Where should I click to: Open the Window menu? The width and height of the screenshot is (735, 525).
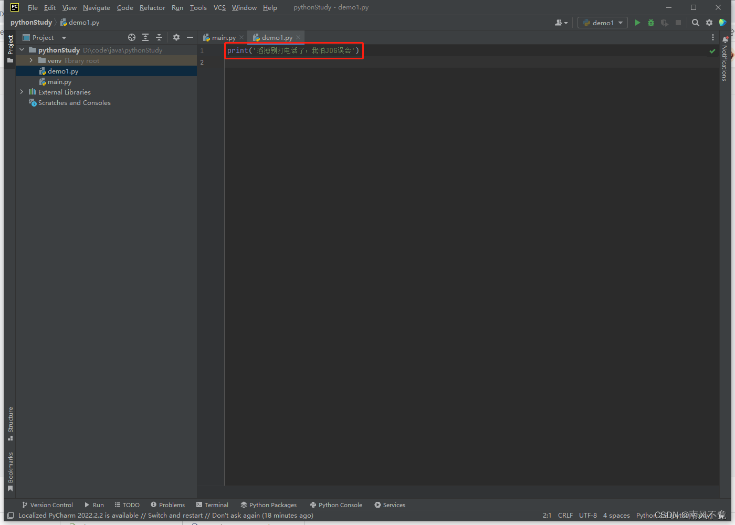(x=244, y=7)
